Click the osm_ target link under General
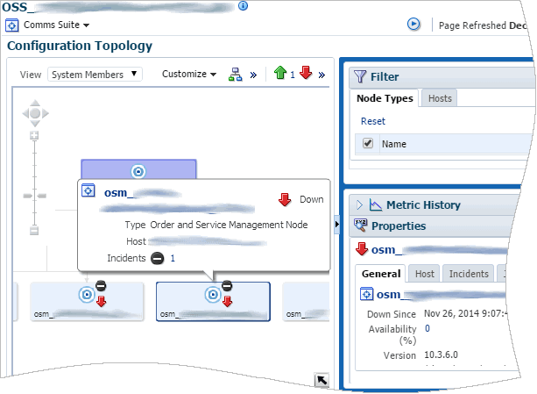Image resolution: width=537 pixels, height=394 pixels. 442,295
